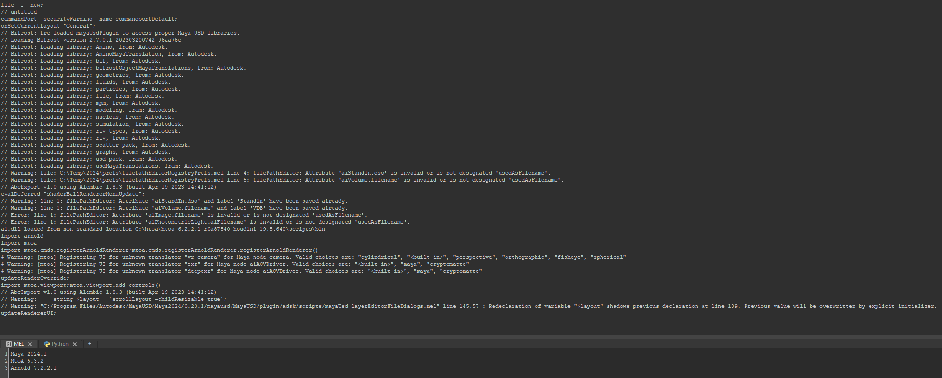
Task: Click the 'AbcExport v1.0 using Alembic' line
Action: click(x=109, y=187)
